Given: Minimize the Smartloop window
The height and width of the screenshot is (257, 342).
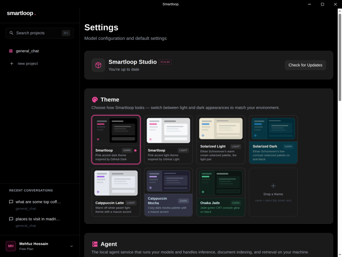Looking at the screenshot, I should [309, 4].
